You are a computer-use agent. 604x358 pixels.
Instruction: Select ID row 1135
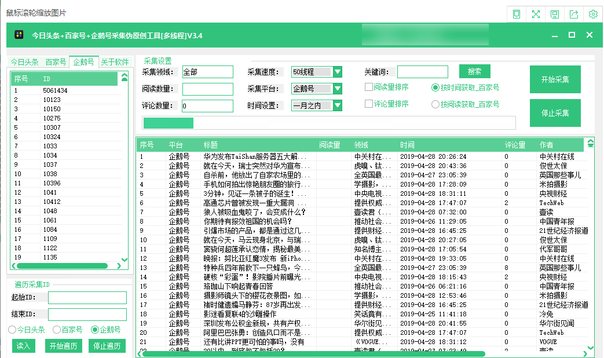[66, 257]
